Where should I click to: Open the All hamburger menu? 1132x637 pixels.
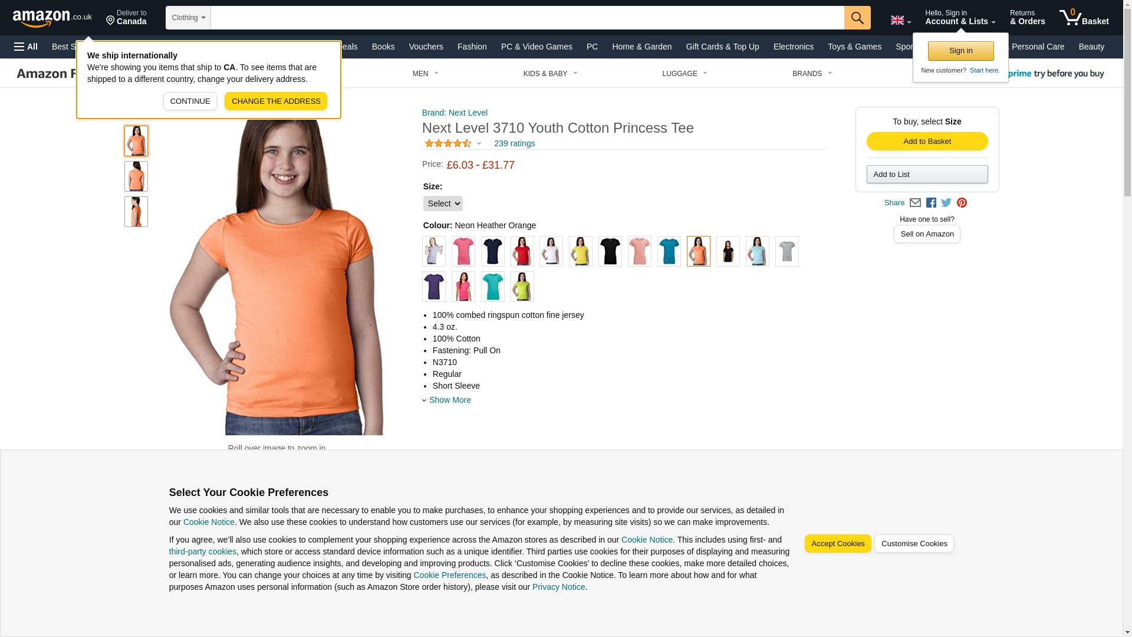(x=26, y=47)
